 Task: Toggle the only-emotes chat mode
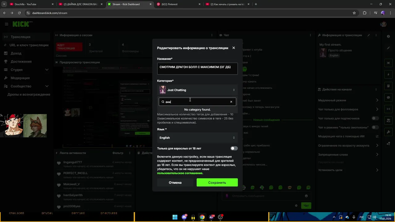pos(375,127)
